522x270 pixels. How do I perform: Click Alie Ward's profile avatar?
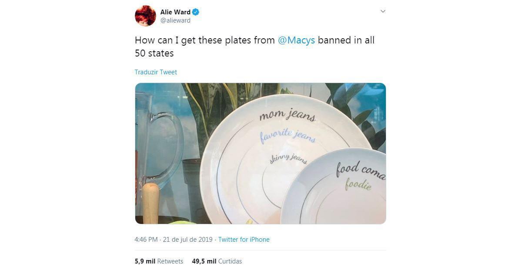click(145, 16)
